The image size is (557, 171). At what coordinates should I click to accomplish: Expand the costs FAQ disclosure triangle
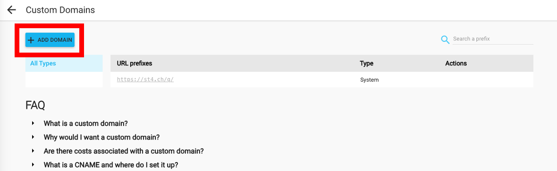tap(33, 150)
